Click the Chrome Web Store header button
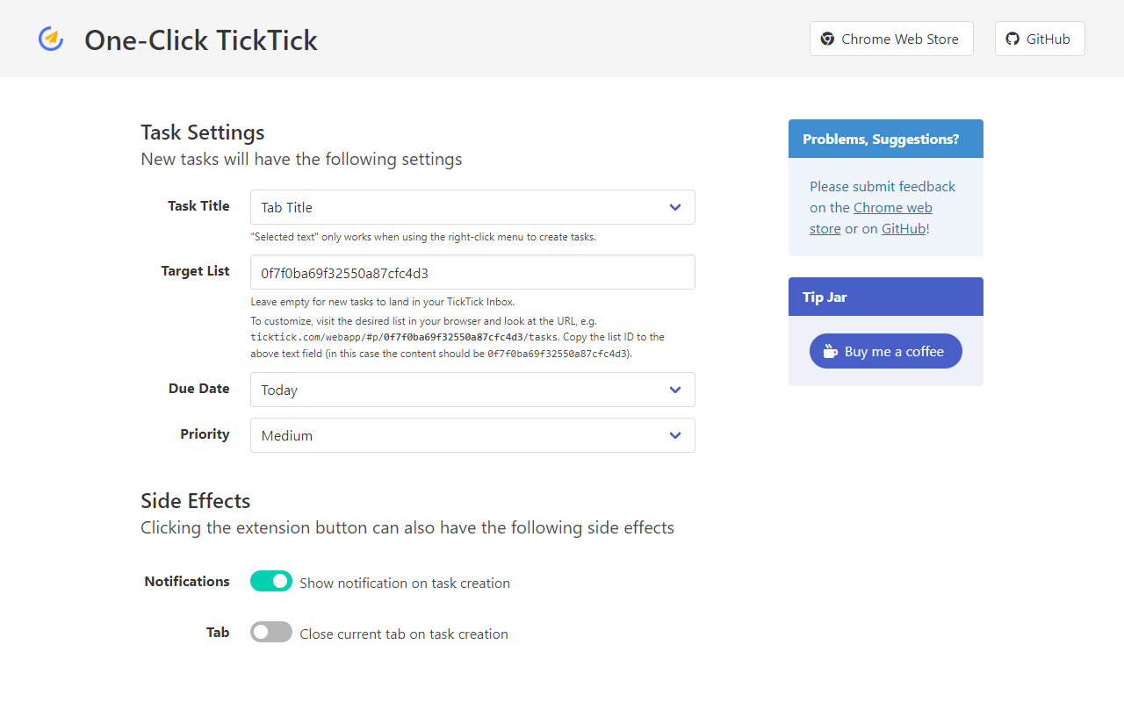The height and width of the screenshot is (702, 1124). pos(890,39)
